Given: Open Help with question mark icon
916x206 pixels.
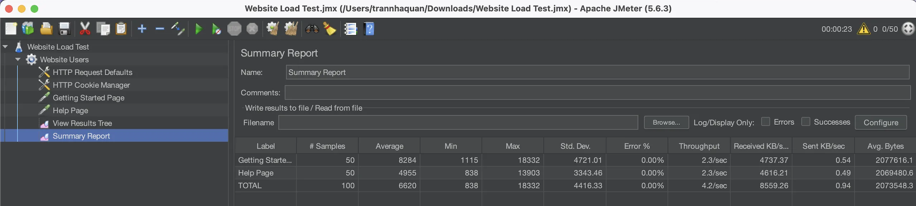Looking at the screenshot, I should click(369, 29).
